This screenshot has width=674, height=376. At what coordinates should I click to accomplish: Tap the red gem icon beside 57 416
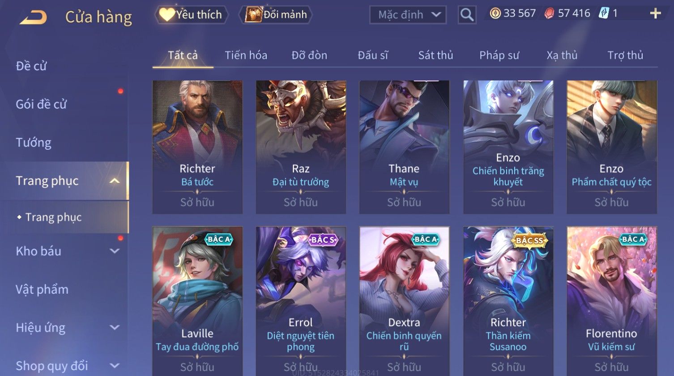549,13
